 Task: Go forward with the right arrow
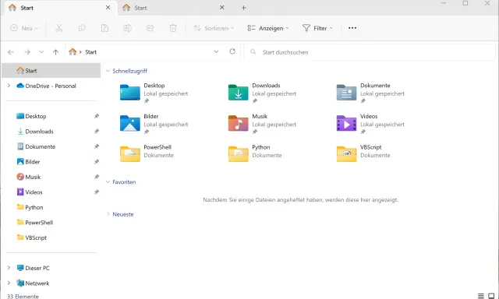coord(27,52)
